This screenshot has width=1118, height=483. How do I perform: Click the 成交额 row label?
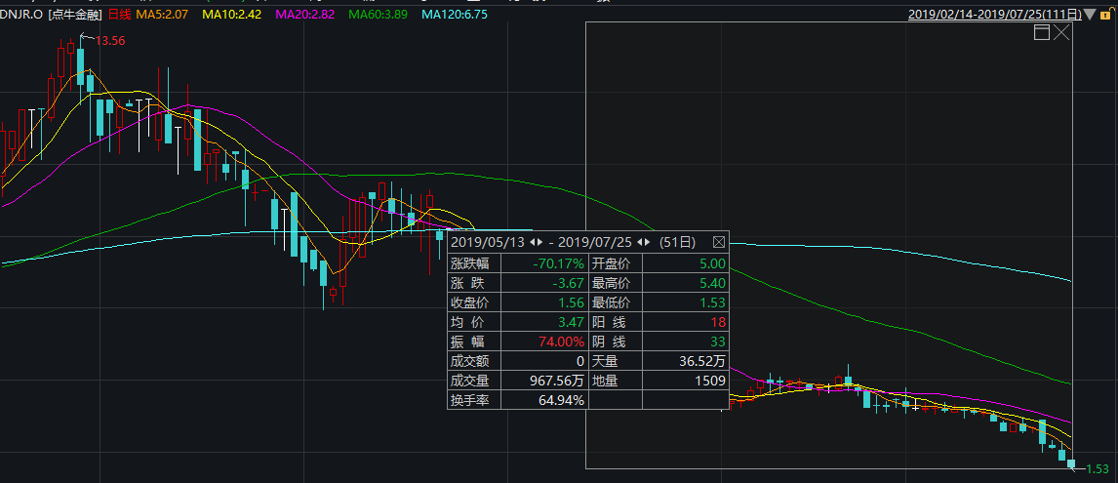[470, 361]
